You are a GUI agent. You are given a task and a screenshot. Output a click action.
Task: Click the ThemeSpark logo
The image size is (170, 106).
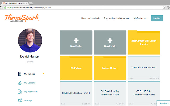pyautogui.click(x=22, y=18)
